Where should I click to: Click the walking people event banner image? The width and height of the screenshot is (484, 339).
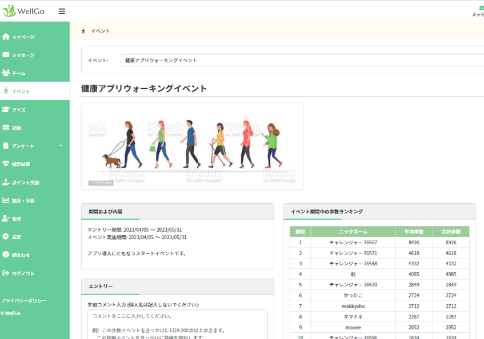coord(192,146)
